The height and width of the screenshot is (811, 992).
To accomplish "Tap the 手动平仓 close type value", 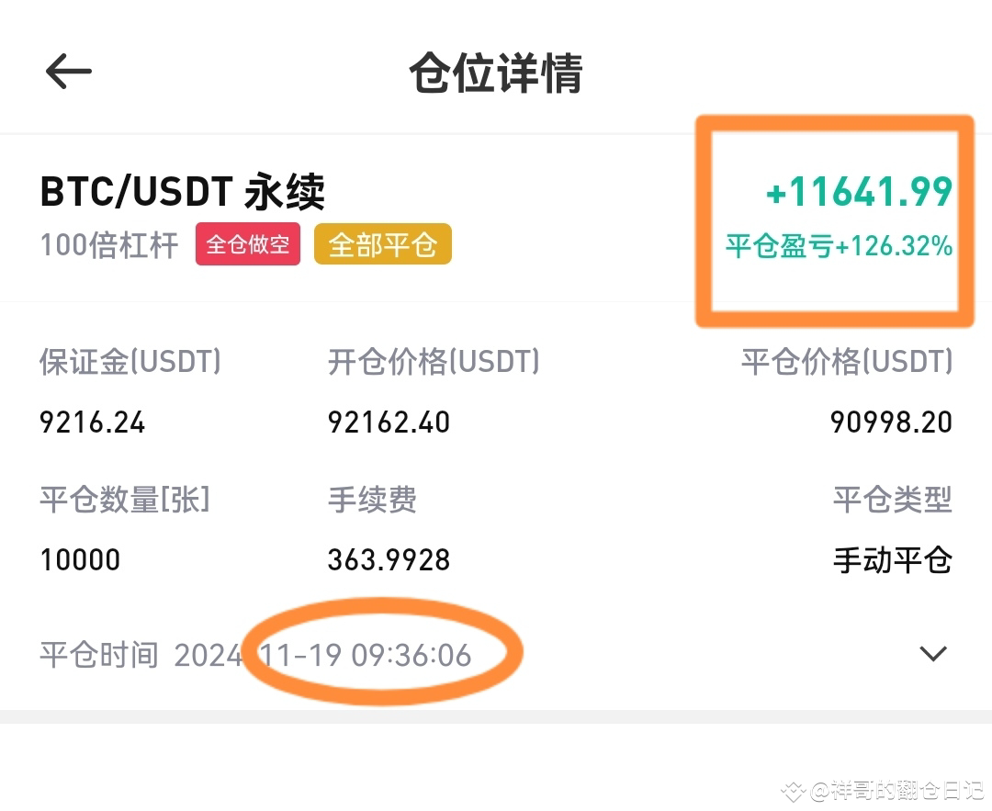I will [892, 560].
